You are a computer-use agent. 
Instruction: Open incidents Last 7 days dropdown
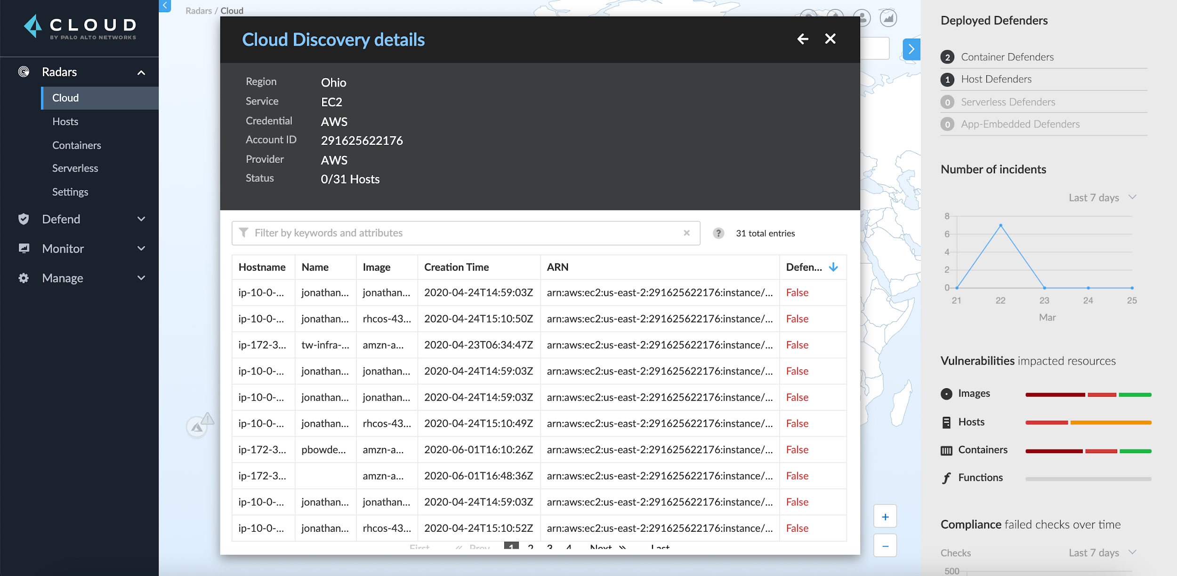[x=1103, y=198]
